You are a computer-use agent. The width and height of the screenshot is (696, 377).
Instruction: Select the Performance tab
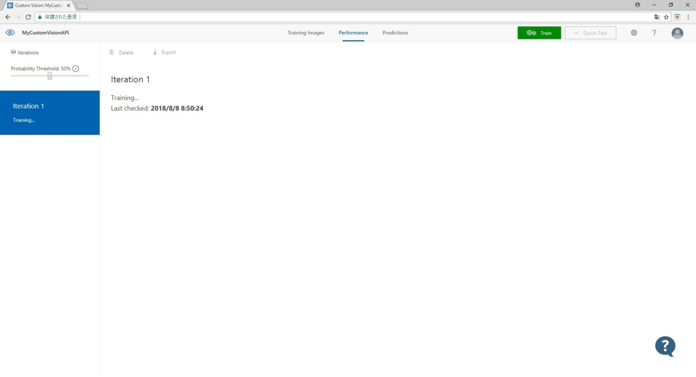353,33
